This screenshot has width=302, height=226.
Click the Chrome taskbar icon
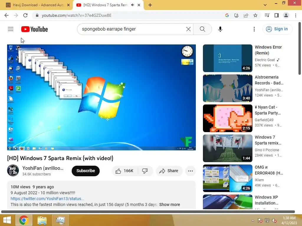point(24,220)
